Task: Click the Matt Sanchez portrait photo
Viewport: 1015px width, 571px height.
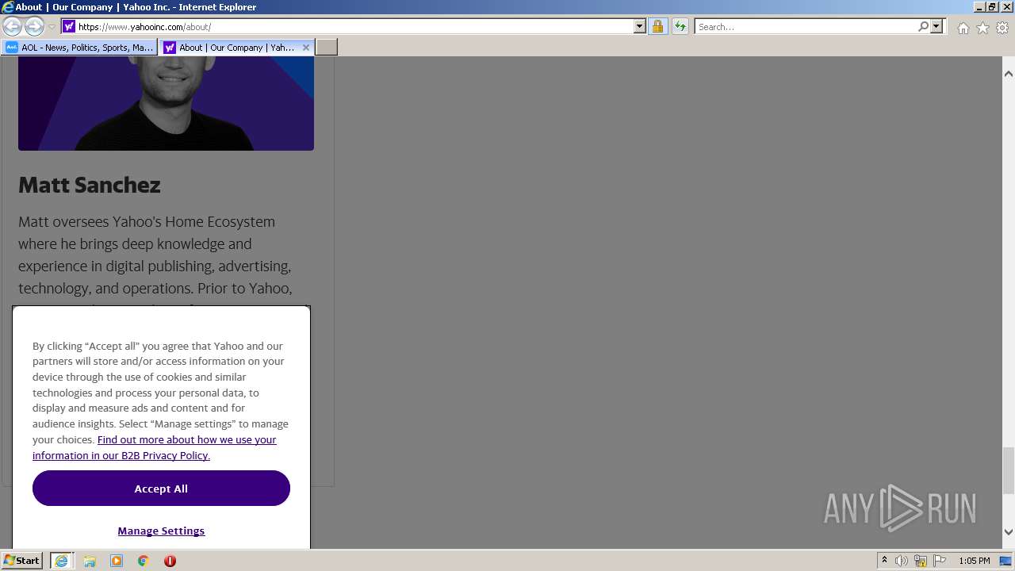Action: [x=166, y=103]
